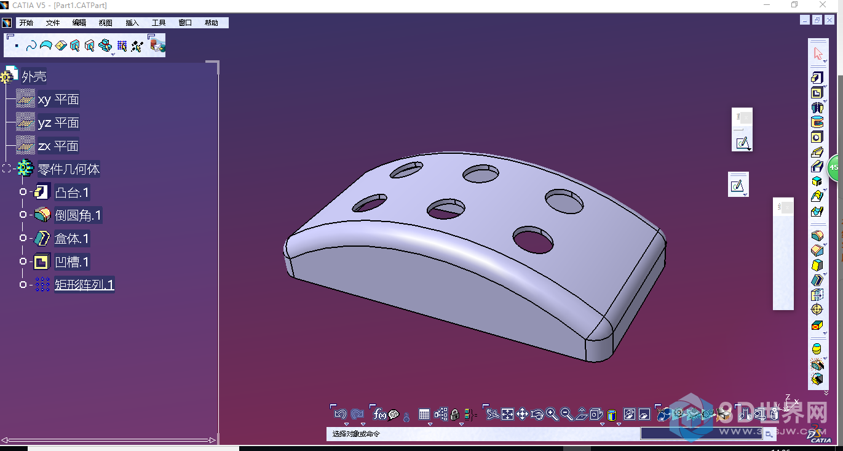Select the Chamfer tool
Screen dimensions: 843x451
817,250
